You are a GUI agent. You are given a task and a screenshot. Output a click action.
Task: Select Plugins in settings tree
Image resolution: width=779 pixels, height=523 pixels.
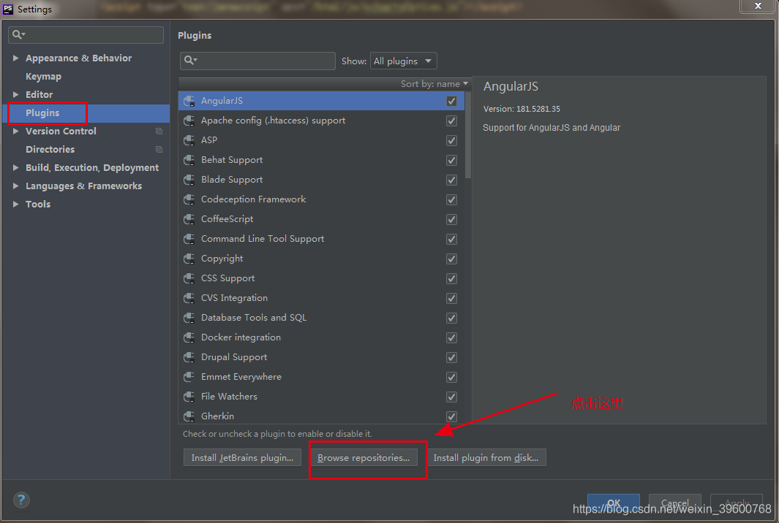point(42,113)
